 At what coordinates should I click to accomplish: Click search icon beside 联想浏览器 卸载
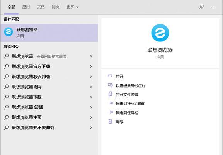point(6,107)
